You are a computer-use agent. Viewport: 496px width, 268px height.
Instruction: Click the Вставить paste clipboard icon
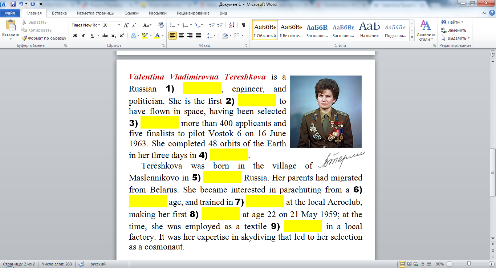click(11, 25)
